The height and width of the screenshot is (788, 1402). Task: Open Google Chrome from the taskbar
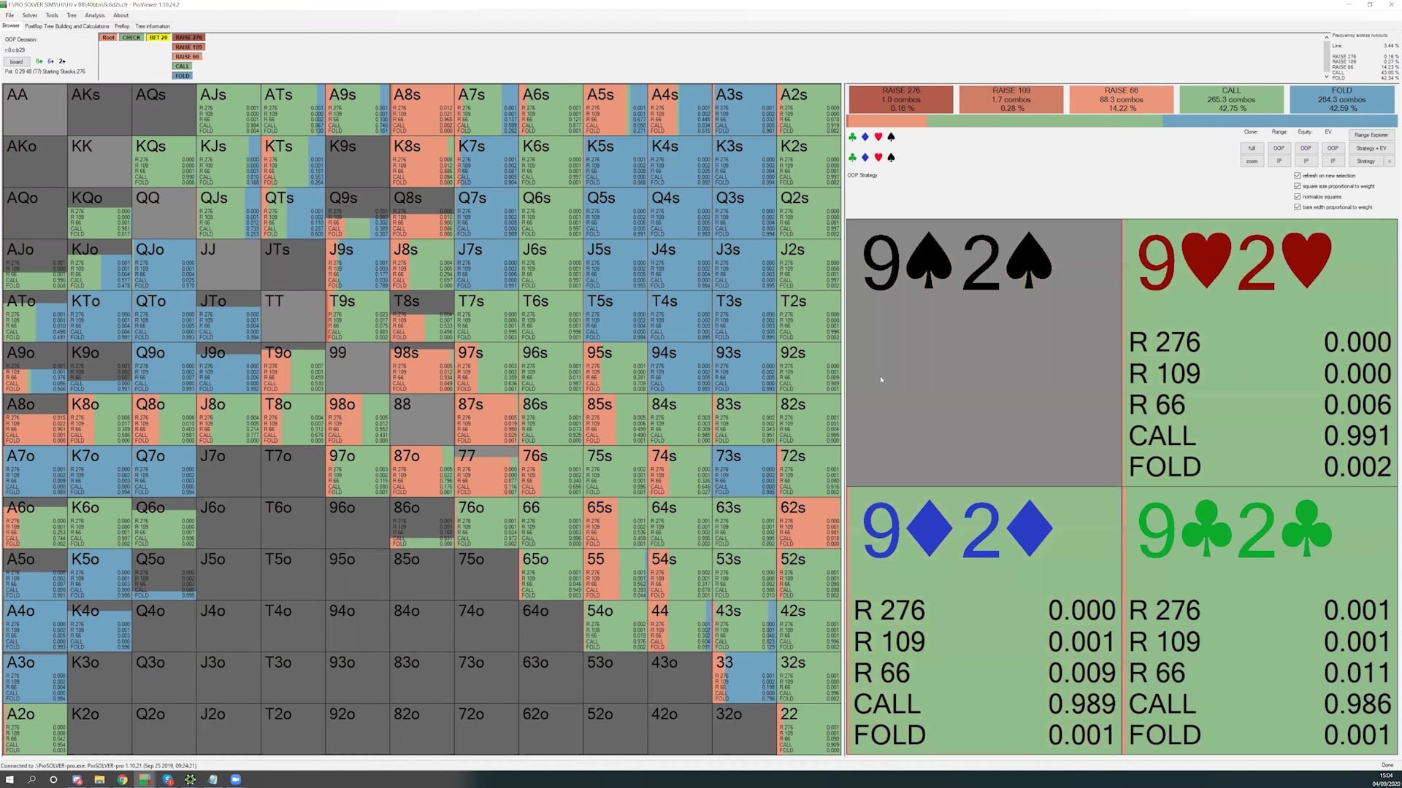pyautogui.click(x=122, y=780)
